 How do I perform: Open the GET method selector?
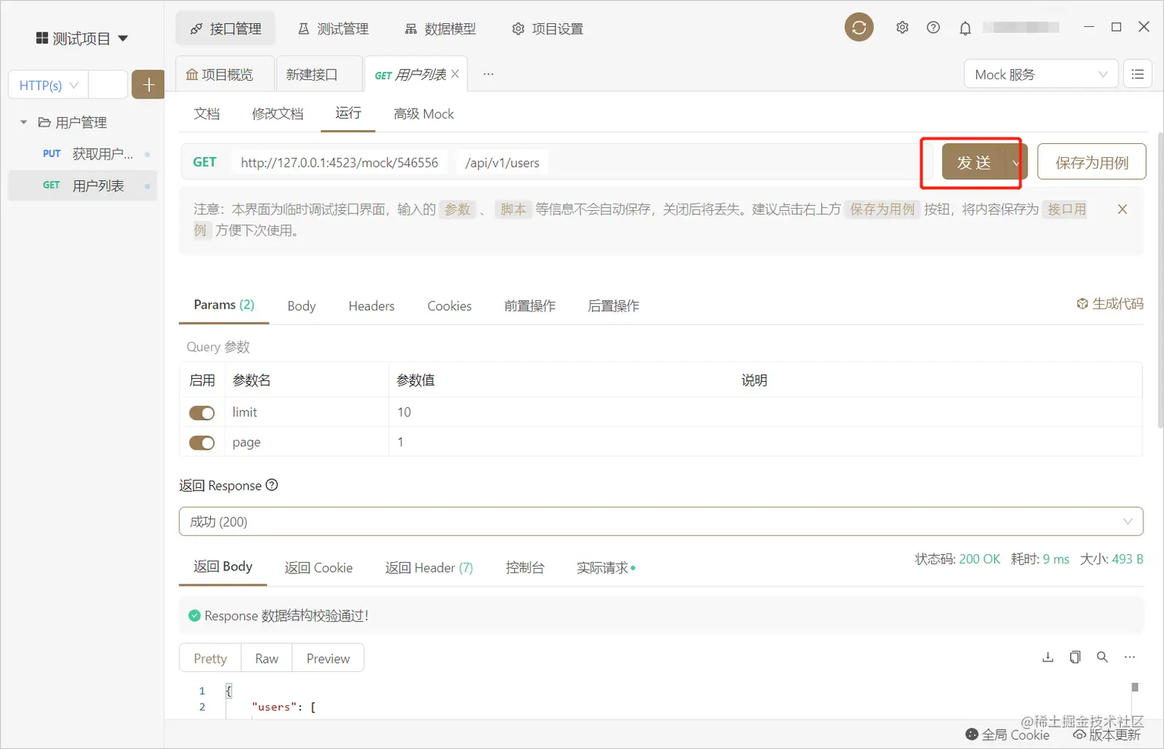point(205,162)
